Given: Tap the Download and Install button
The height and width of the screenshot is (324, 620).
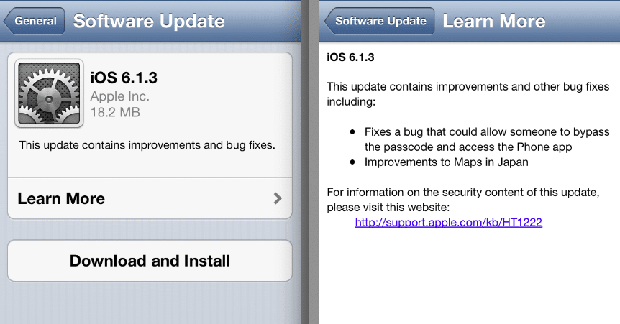Looking at the screenshot, I should 150,261.
